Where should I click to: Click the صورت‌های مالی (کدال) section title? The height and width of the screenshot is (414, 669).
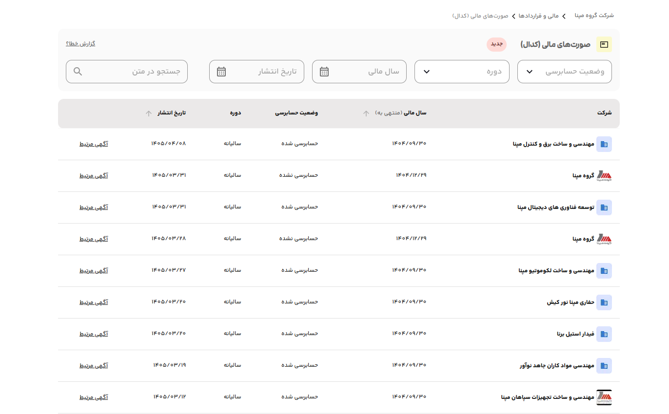[555, 45]
